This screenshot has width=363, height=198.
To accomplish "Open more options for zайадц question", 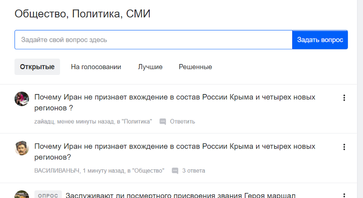I will click(344, 98).
